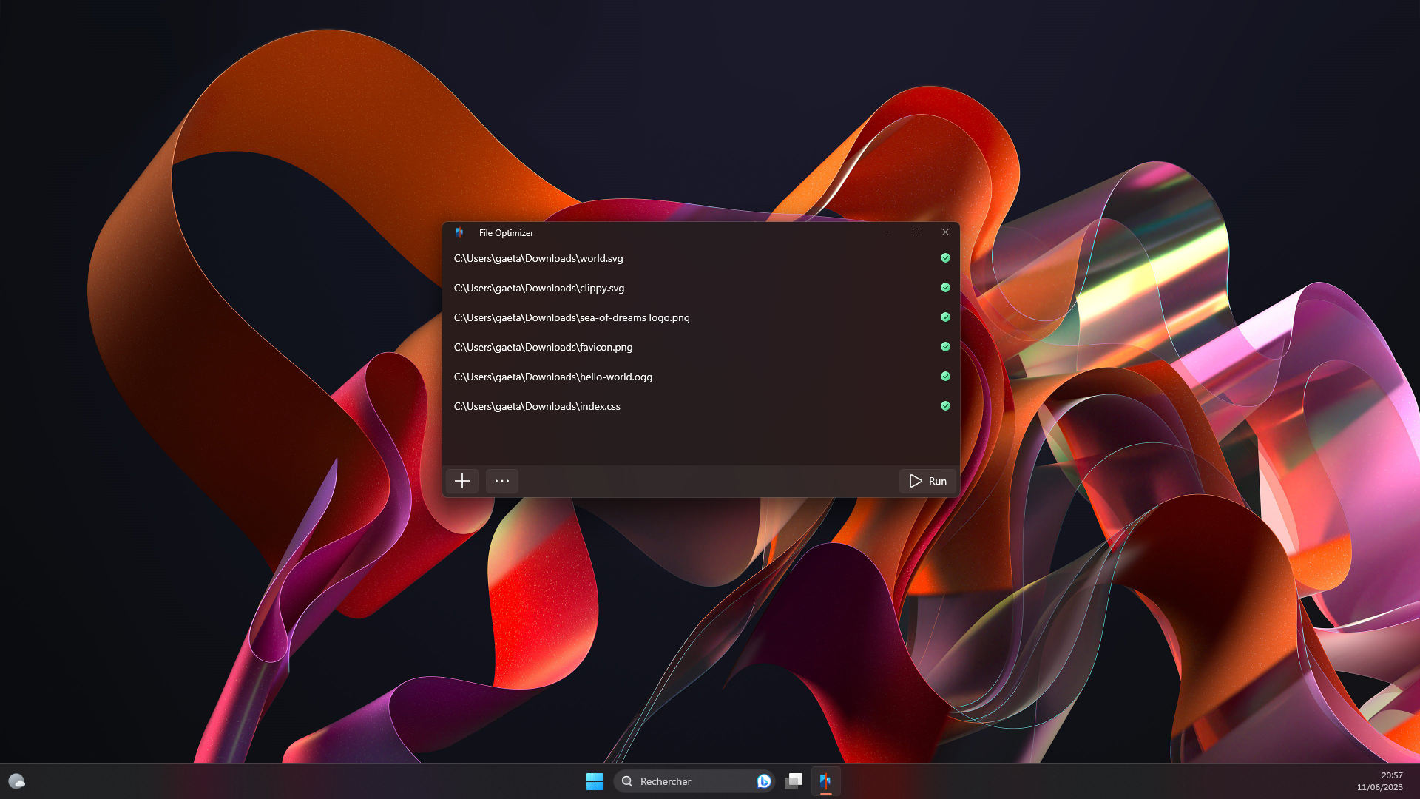Select the sea-of-dreams logo.png entry
Viewport: 1420px width, 799px height.
click(572, 317)
